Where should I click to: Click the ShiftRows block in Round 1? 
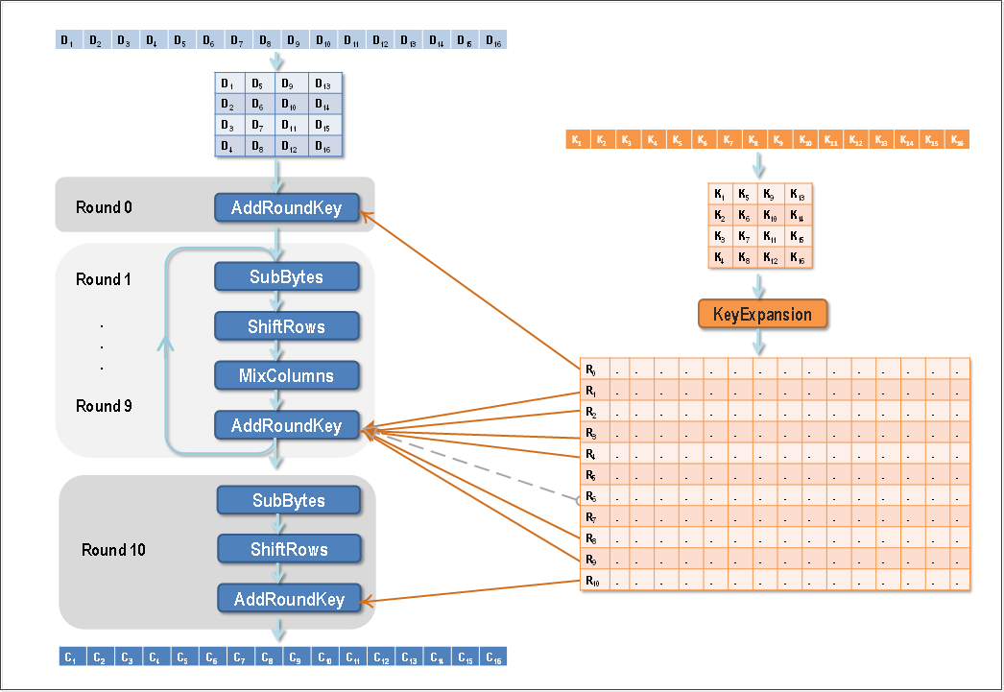pyautogui.click(x=286, y=326)
